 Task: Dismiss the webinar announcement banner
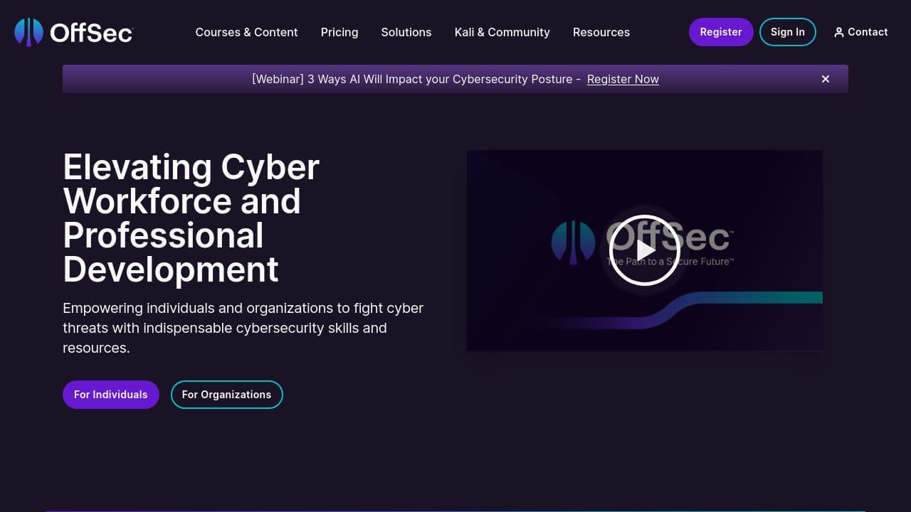825,79
